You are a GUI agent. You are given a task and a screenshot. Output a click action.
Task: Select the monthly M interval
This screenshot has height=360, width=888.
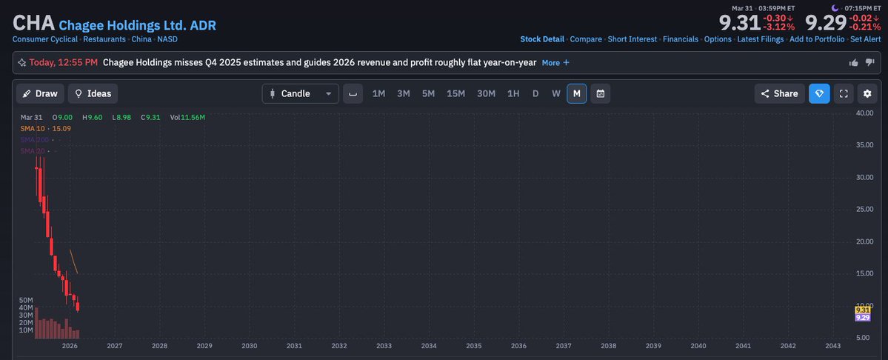coord(576,93)
